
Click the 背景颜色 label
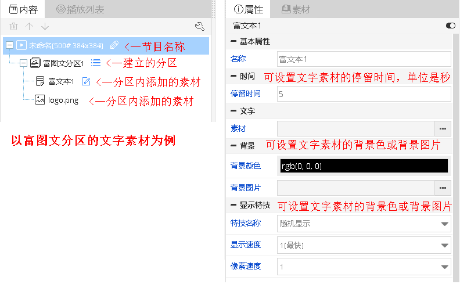pos(246,166)
